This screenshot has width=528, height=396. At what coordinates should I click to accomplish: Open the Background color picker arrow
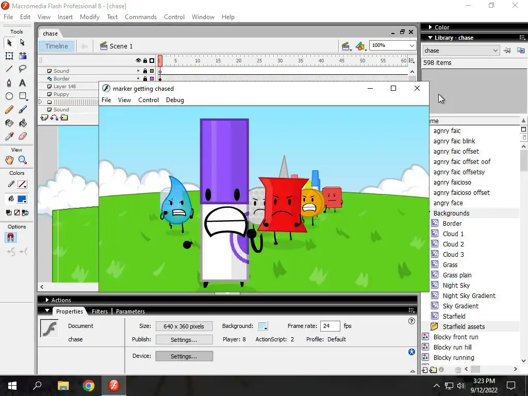pos(266,328)
